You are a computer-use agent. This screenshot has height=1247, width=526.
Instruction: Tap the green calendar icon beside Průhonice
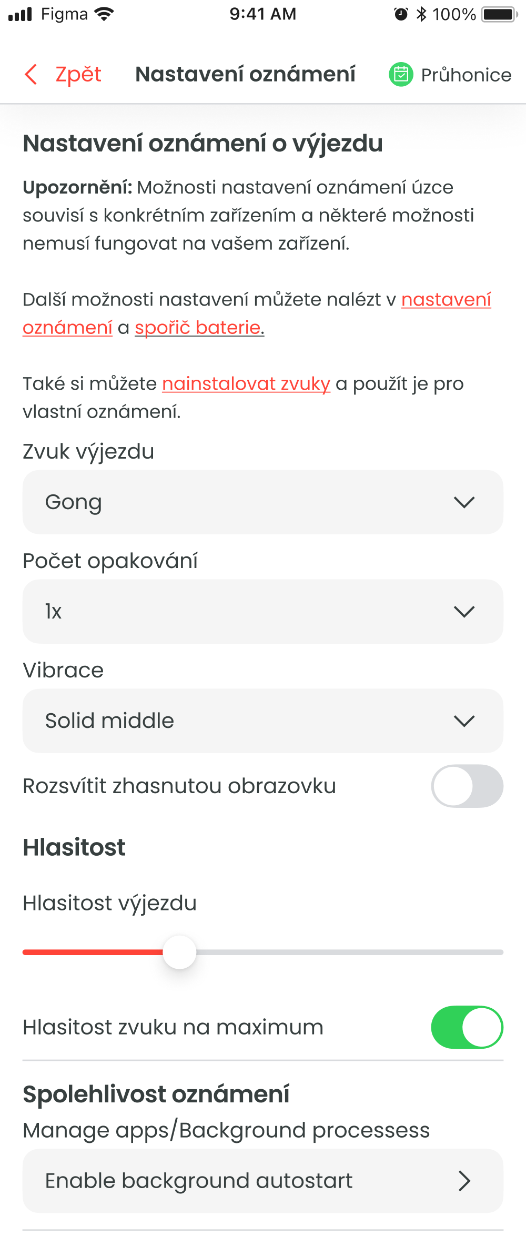401,74
